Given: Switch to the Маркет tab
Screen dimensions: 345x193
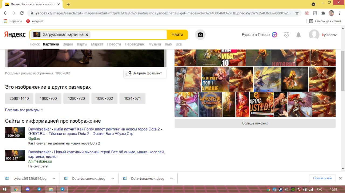Looking at the screenshot, I should [x=97, y=44].
